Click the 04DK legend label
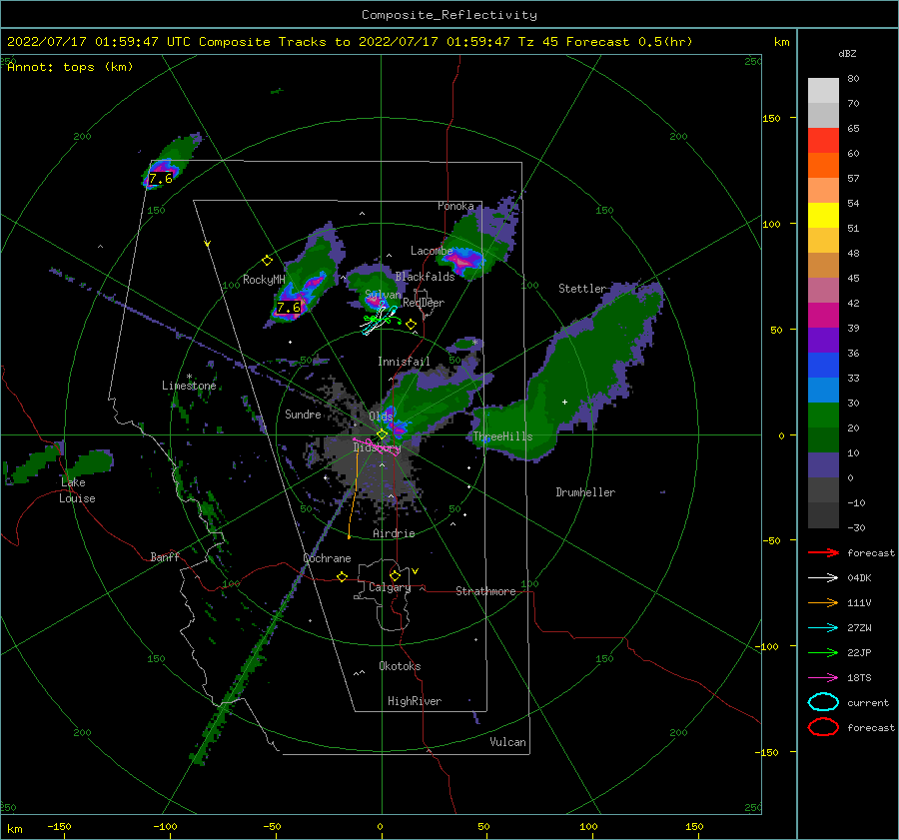This screenshot has height=840, width=899. point(859,577)
